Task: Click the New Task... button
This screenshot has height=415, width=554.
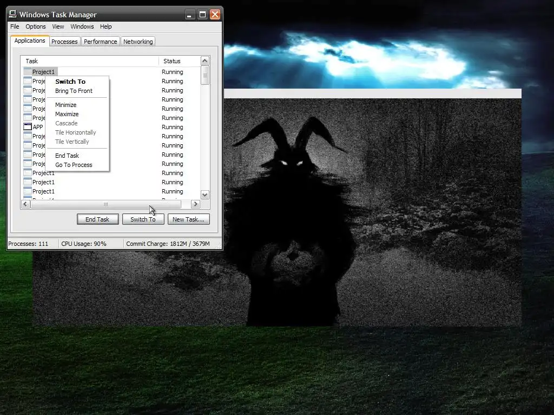Action: point(188,219)
